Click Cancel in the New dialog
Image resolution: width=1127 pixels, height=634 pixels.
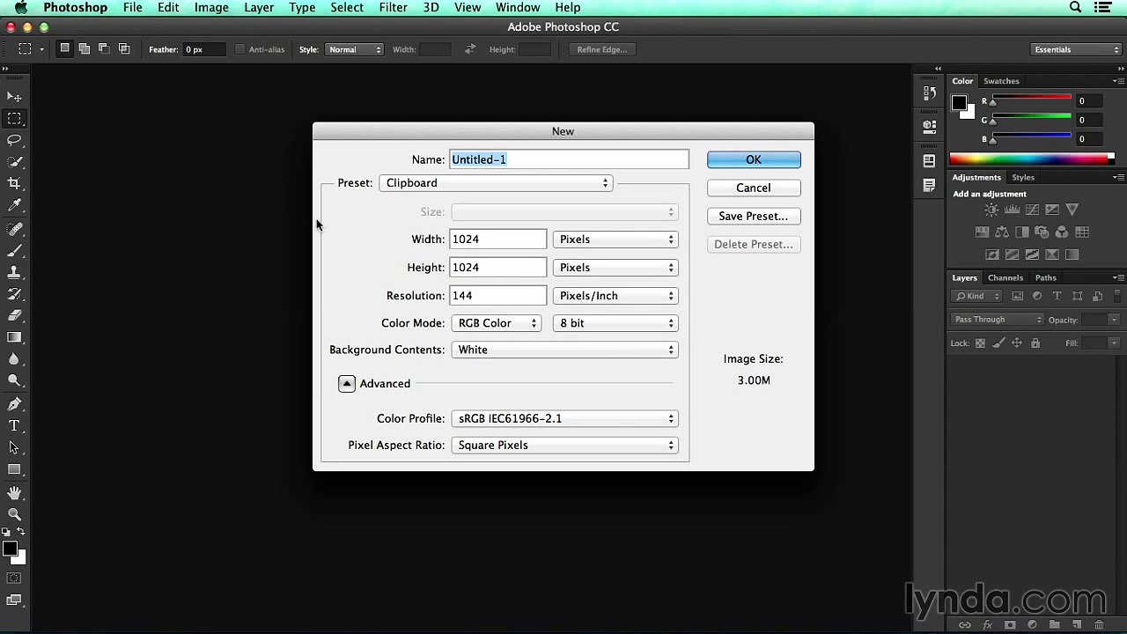pos(754,188)
